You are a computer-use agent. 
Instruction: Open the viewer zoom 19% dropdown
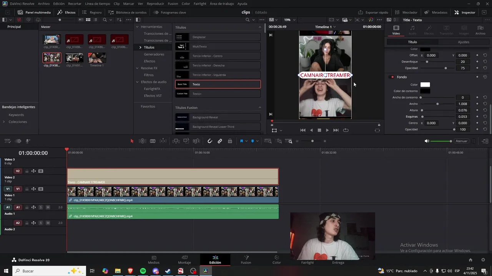[x=290, y=20]
